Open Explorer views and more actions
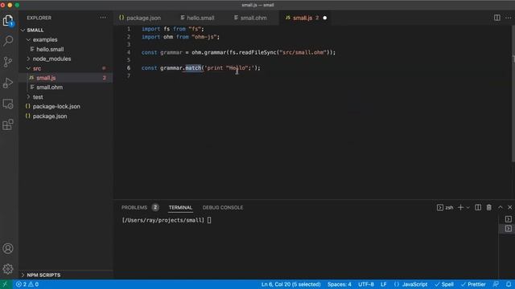The height and width of the screenshot is (289, 515). (103, 18)
